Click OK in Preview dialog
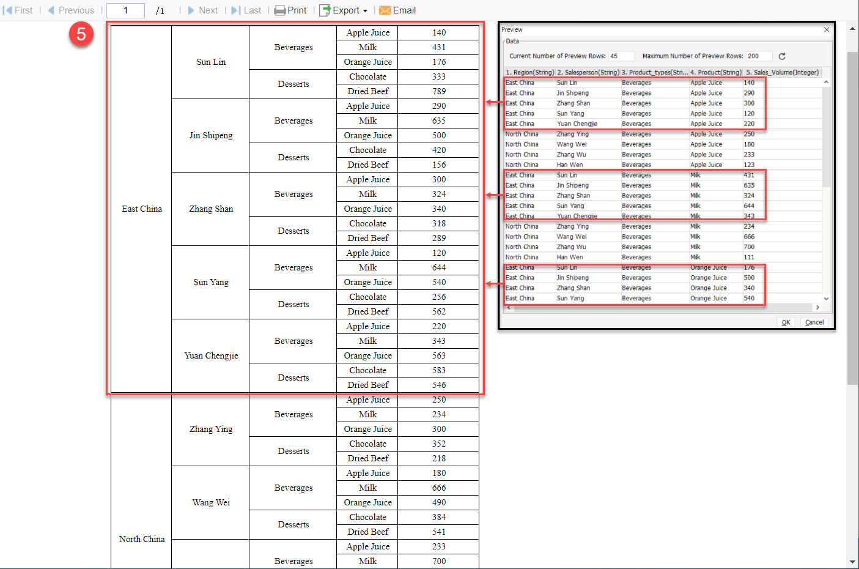The height and width of the screenshot is (569, 859). click(x=786, y=322)
